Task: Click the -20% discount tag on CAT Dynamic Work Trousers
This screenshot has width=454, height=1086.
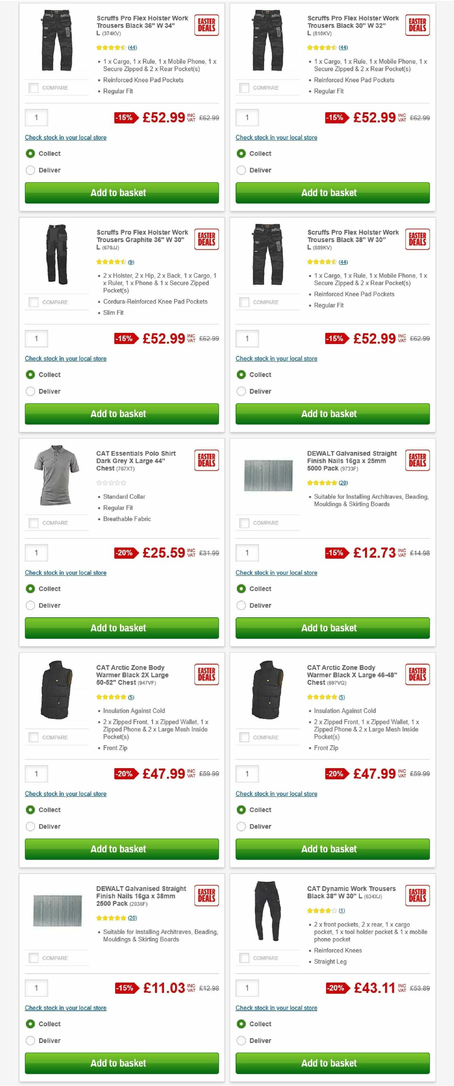Action: [336, 988]
